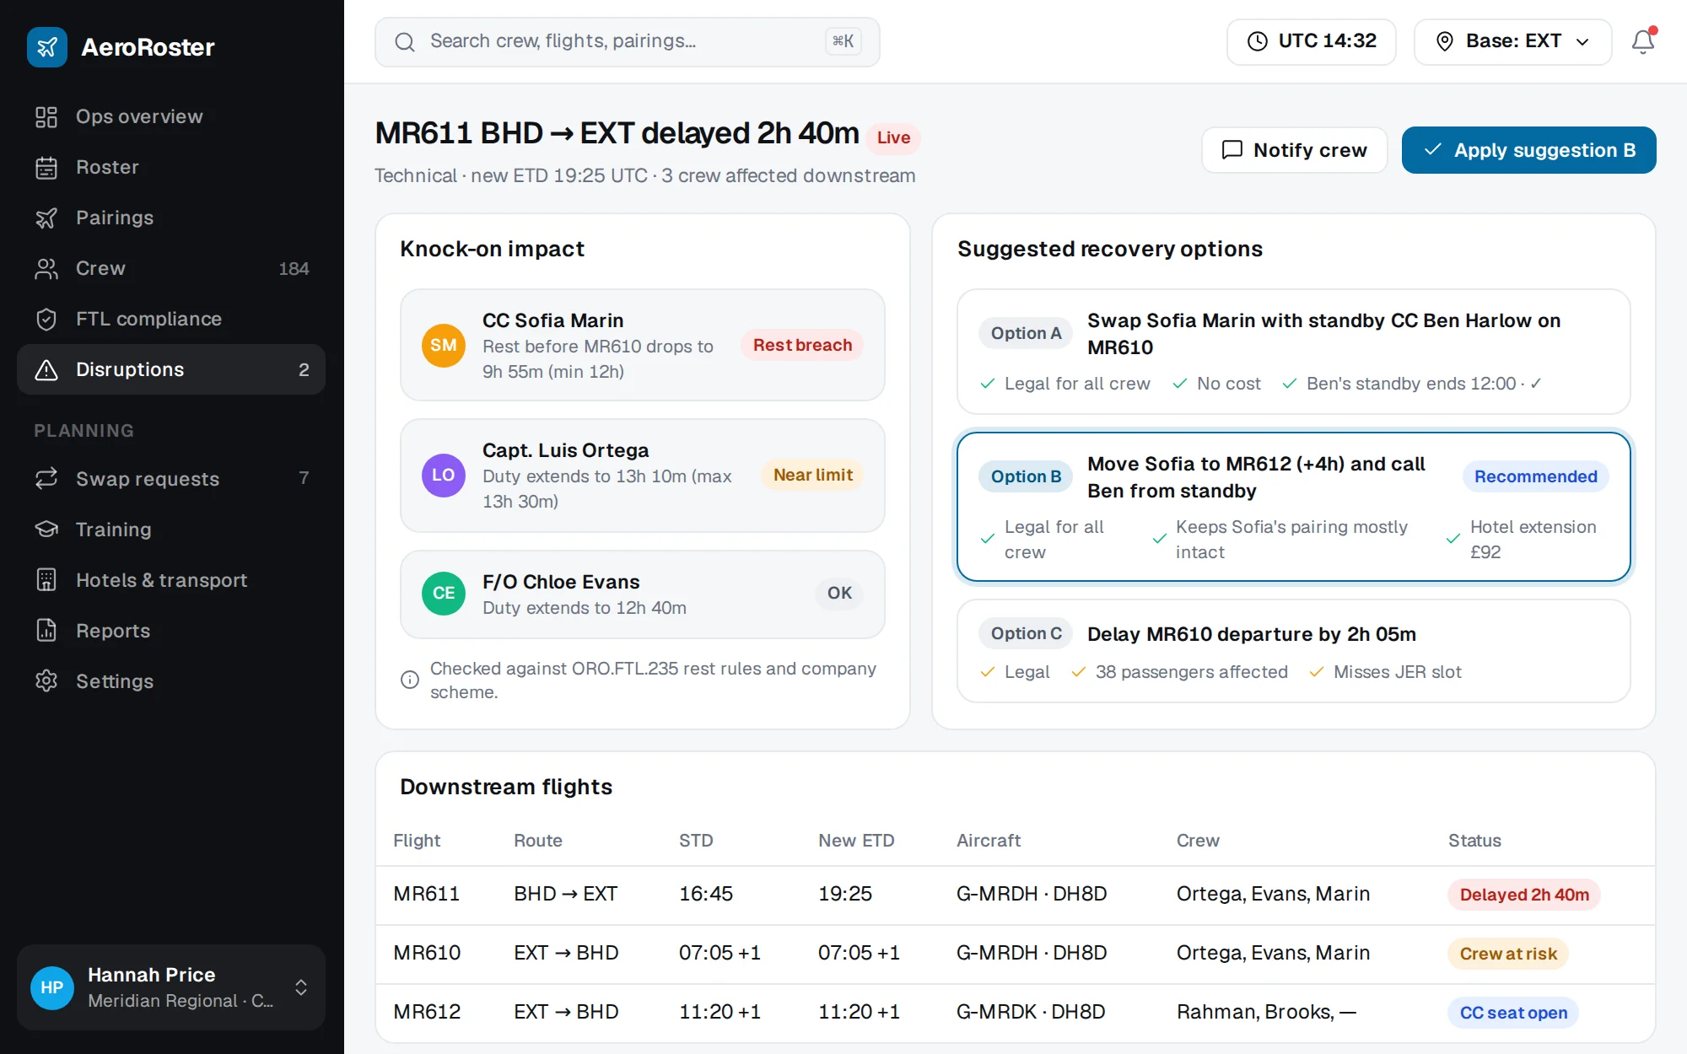Click the Roster calendar icon
This screenshot has height=1054, width=1687.
pos(46,167)
